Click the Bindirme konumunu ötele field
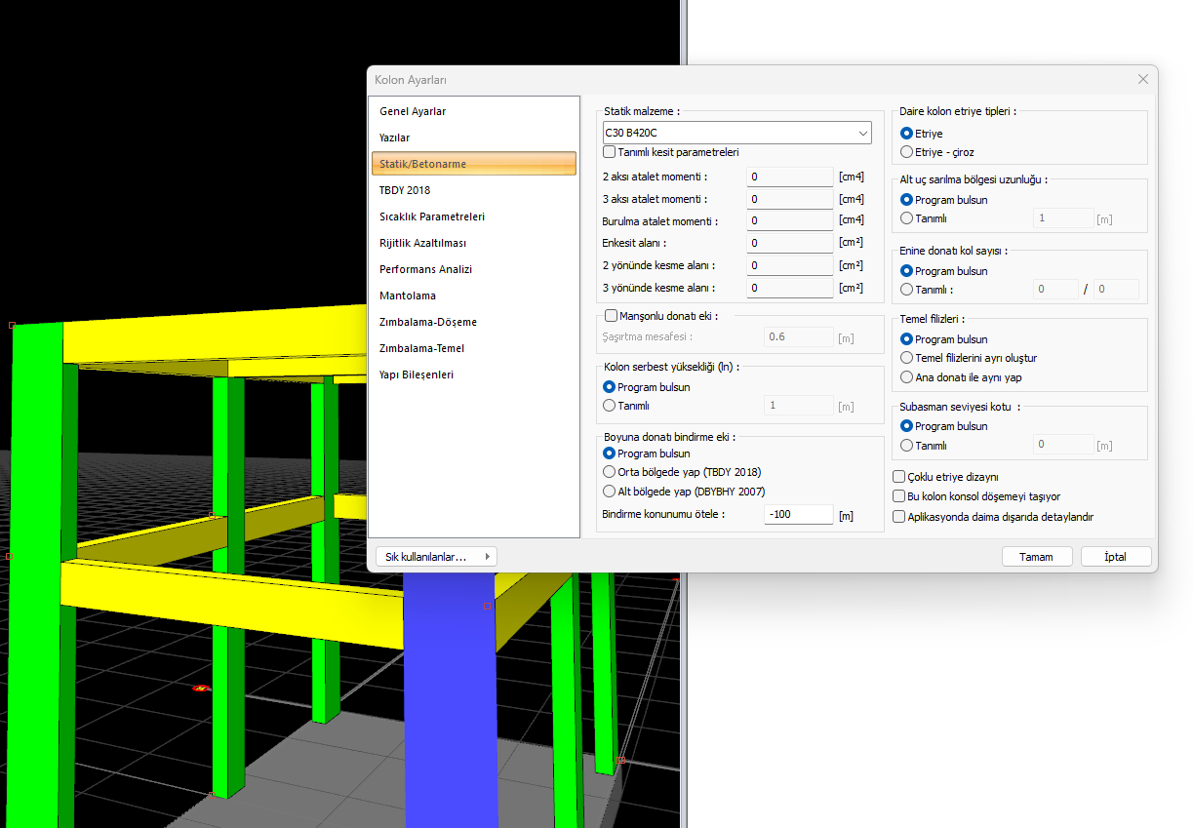The width and height of the screenshot is (1193, 828). (798, 514)
